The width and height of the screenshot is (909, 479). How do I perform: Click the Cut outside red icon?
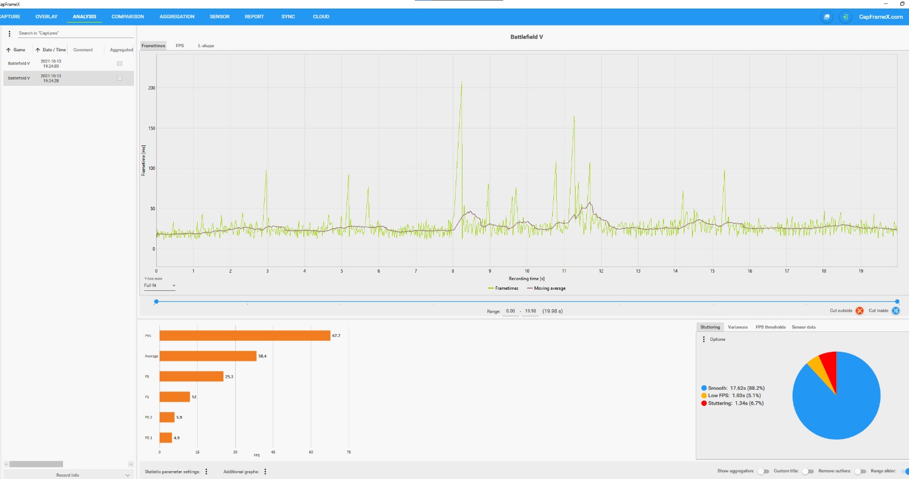[860, 311]
